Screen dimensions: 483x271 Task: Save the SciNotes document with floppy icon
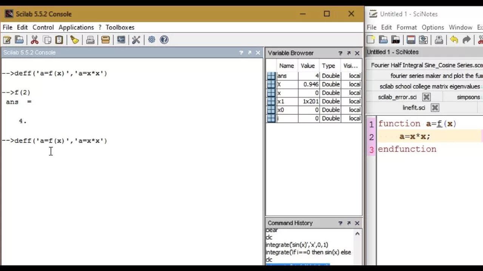(411, 40)
